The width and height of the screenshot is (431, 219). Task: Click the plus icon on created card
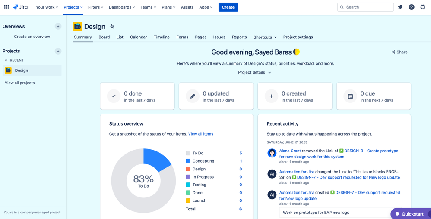click(x=271, y=96)
